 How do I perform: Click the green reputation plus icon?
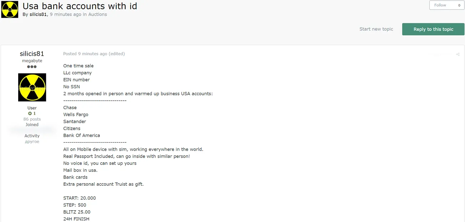point(30,113)
